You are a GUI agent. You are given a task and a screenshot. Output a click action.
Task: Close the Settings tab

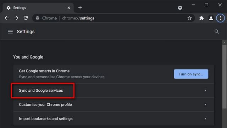coord(69,8)
